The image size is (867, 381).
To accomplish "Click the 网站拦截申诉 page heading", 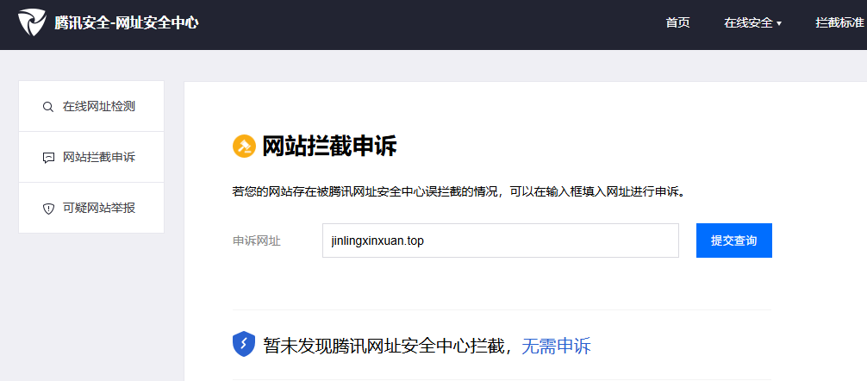I will (x=329, y=147).
